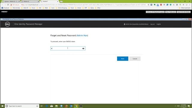Click Enforce US Keyboard Layout button
Viewport: 192px width, 108px height.
pos(155,12)
